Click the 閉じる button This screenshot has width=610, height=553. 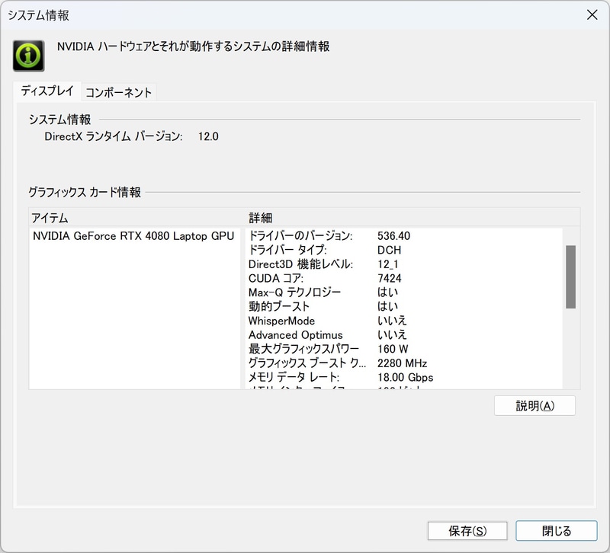pyautogui.click(x=557, y=531)
